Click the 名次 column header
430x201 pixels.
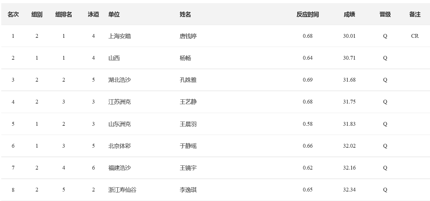[x=13, y=14]
